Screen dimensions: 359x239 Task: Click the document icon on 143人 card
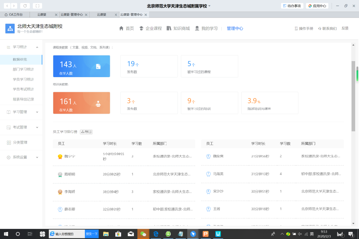(x=98, y=66)
